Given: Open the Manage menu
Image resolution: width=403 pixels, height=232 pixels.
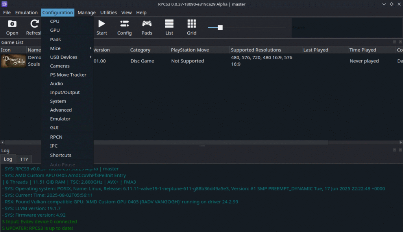Looking at the screenshot, I should (x=86, y=12).
